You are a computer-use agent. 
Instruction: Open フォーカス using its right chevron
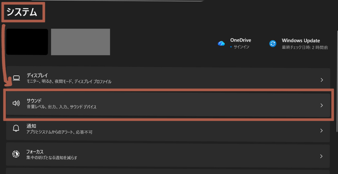pos(322,156)
